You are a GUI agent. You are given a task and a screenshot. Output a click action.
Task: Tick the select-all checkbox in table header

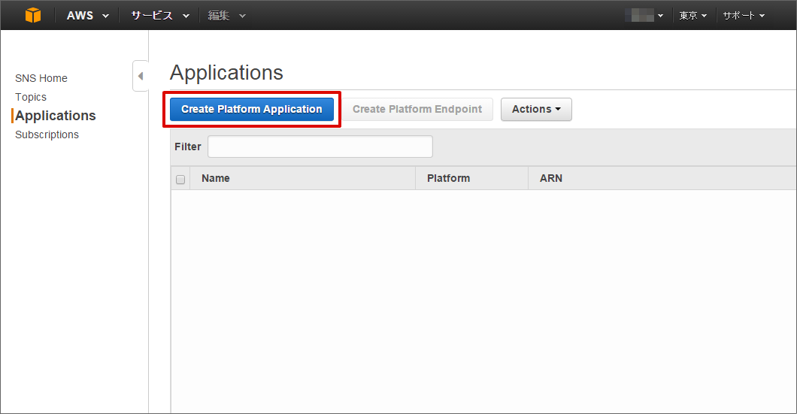[x=180, y=180]
